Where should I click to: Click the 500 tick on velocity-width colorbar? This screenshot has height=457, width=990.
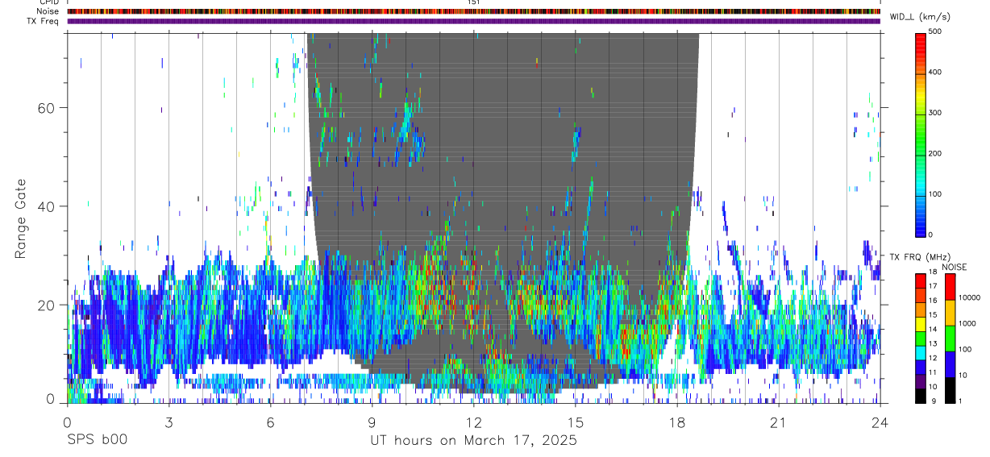(x=935, y=31)
